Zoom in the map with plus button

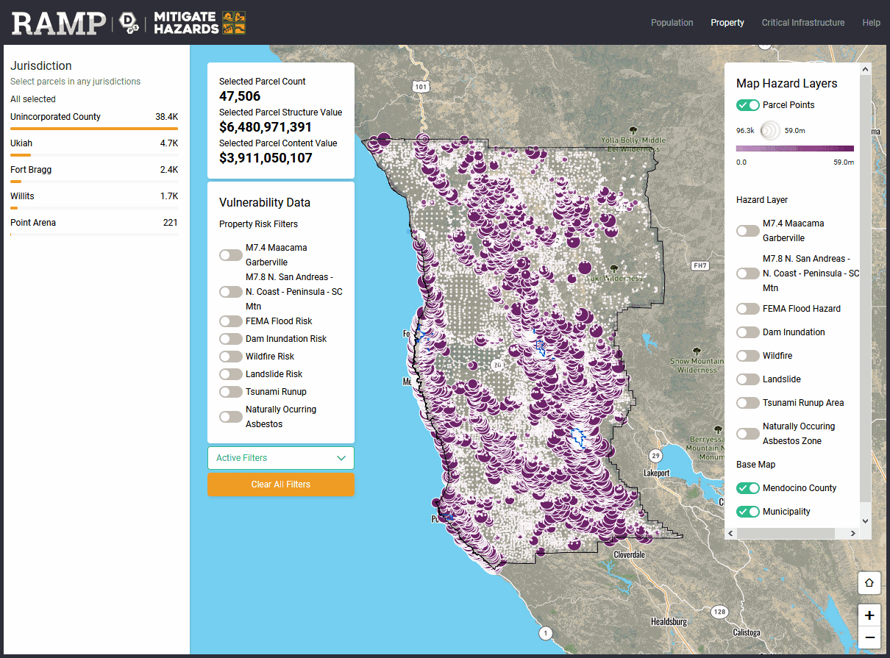pos(869,615)
